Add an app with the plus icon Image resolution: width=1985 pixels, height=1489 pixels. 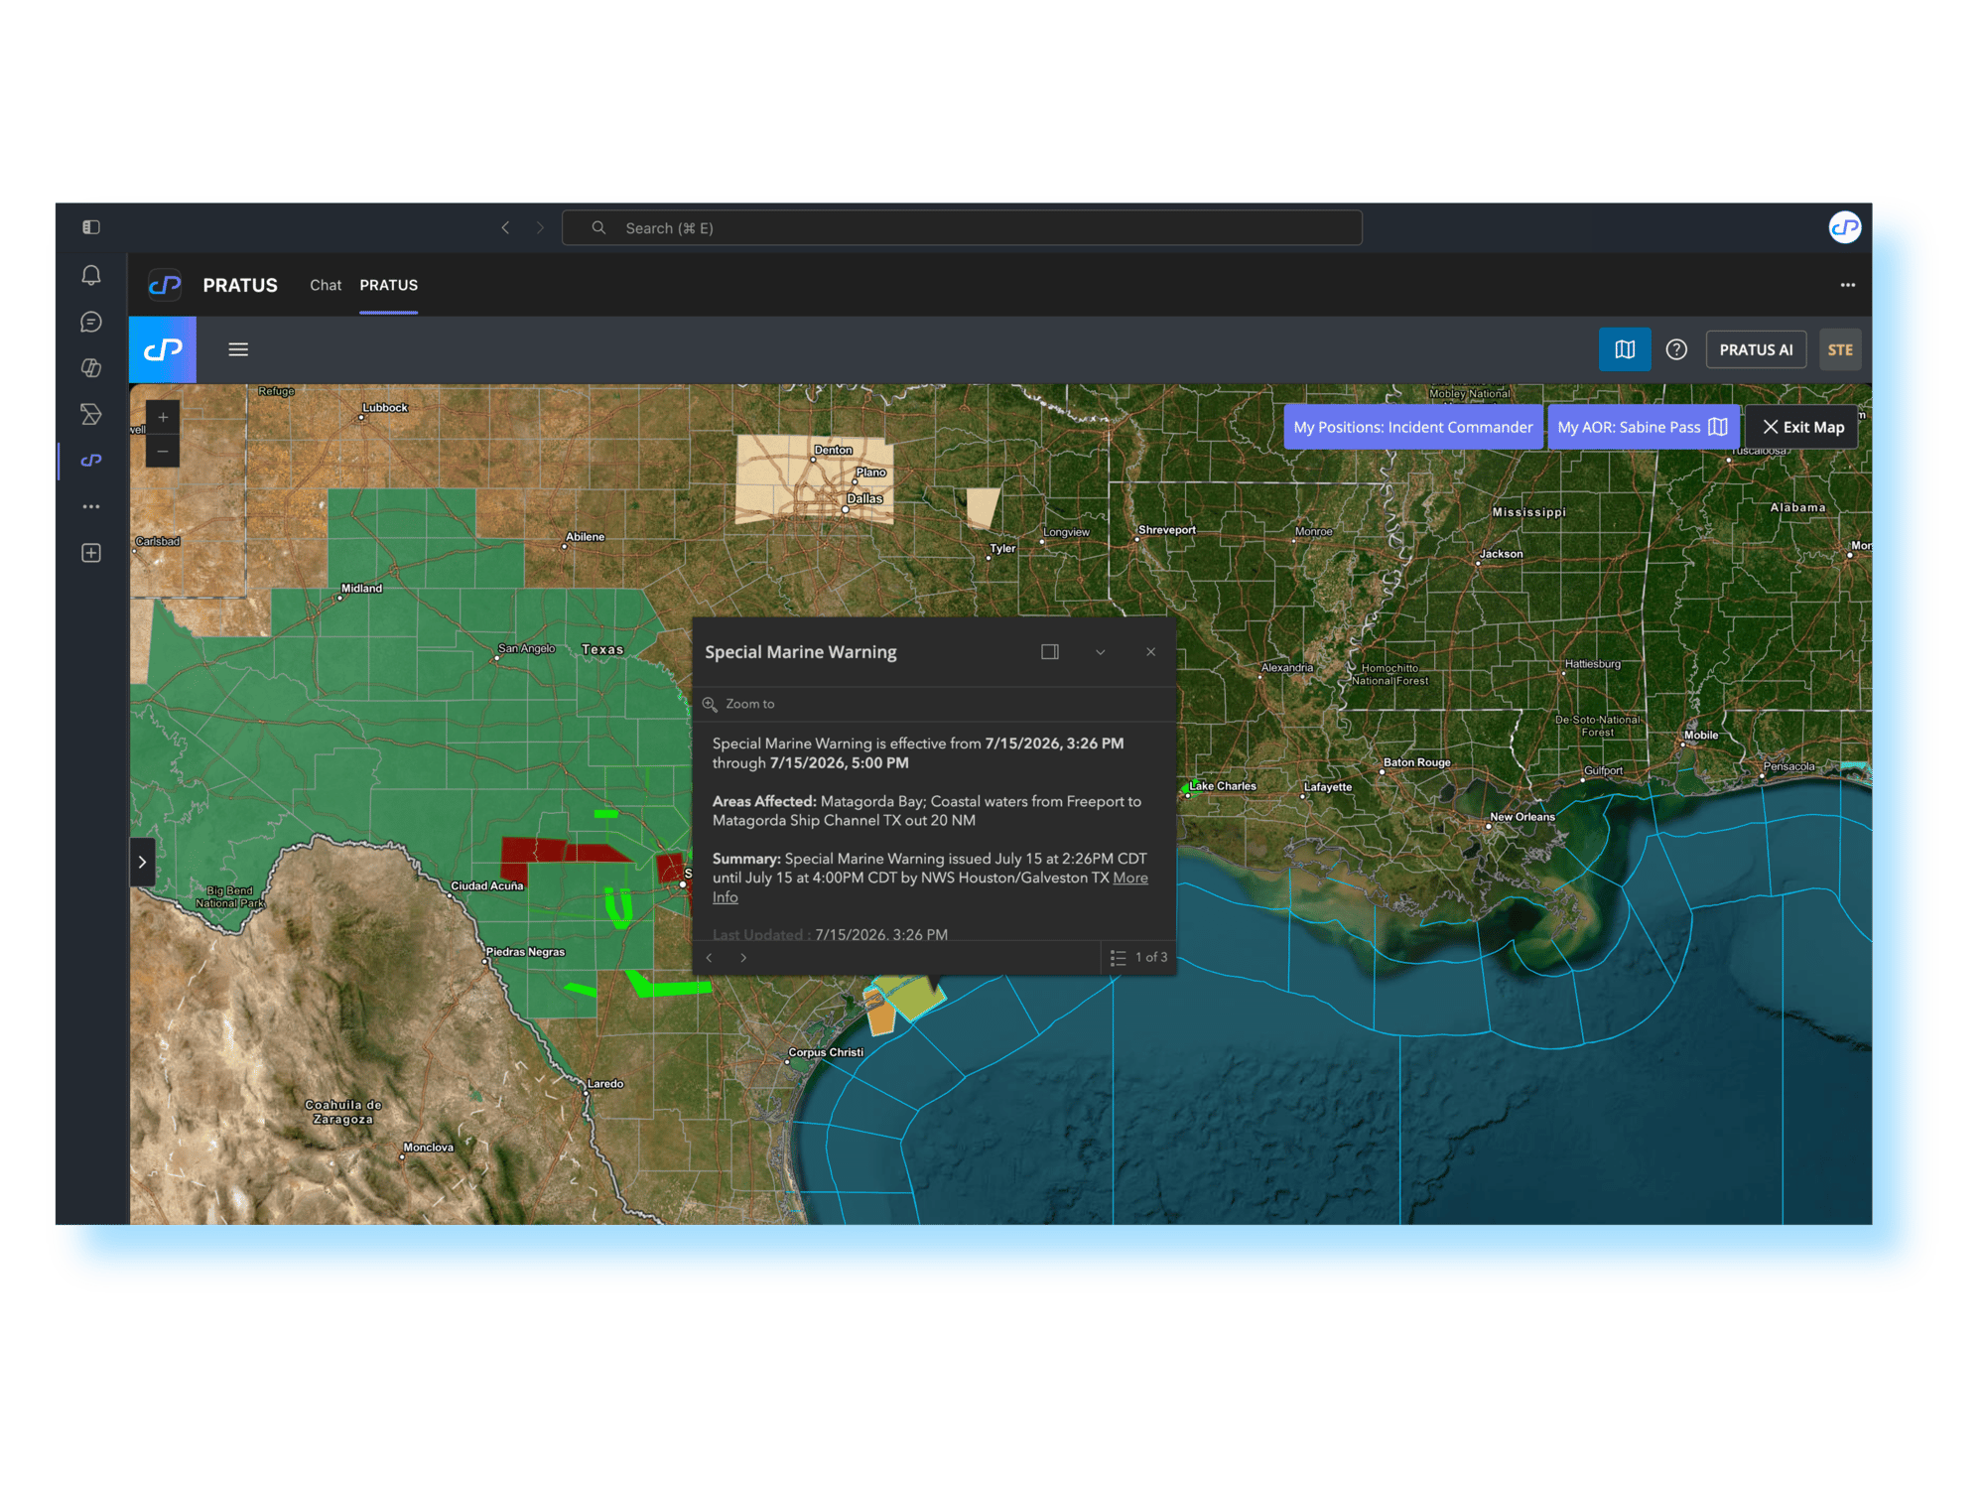pyautogui.click(x=91, y=553)
